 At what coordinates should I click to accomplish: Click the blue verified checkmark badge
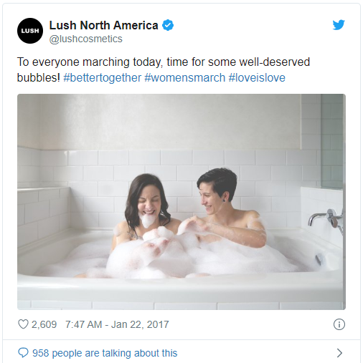click(x=168, y=25)
